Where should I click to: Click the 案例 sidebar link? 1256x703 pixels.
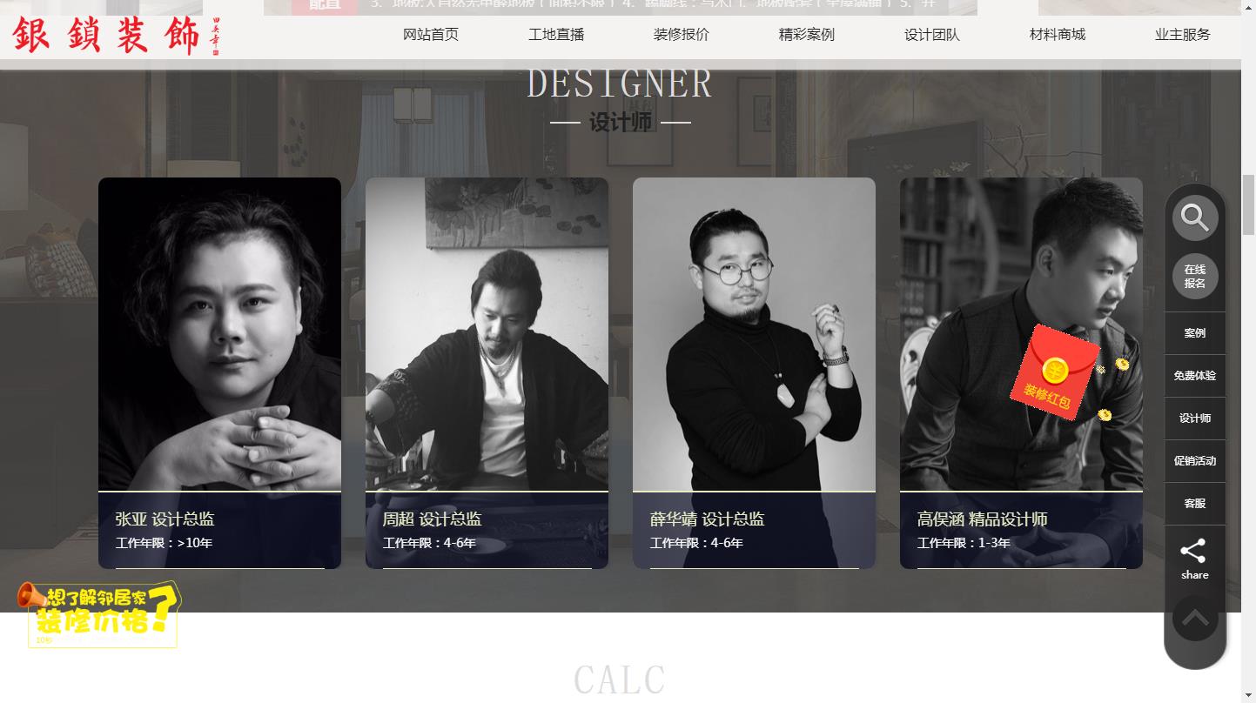pyautogui.click(x=1194, y=333)
